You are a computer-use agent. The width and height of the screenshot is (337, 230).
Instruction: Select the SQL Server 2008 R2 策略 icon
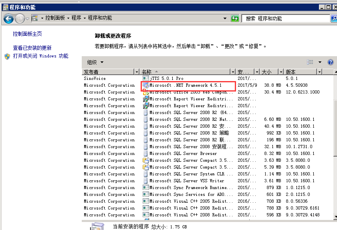click(x=146, y=133)
